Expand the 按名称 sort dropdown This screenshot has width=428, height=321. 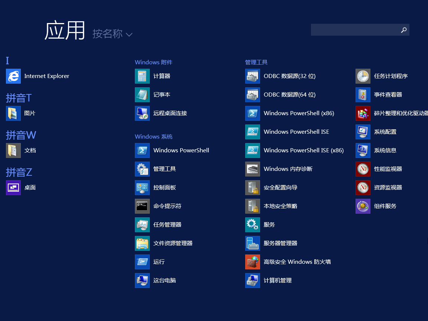click(x=113, y=34)
